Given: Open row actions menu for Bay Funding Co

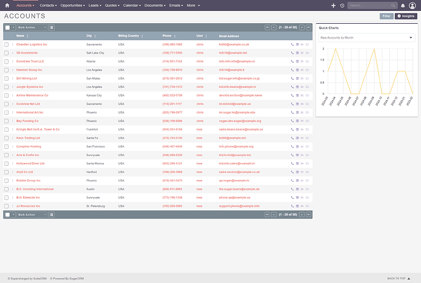Looking at the screenshot, I should [x=13, y=121].
